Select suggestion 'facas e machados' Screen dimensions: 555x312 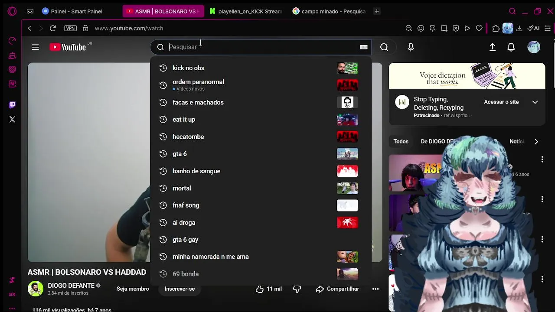261,102
